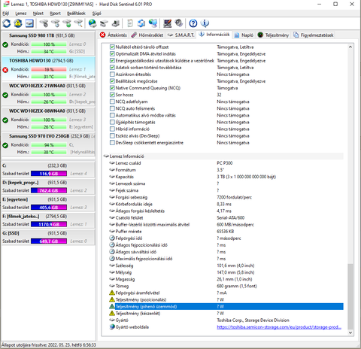Viewport: 361px width, 349px height.
Task: Select the Forgási sebesség row
Action: [x=226, y=197]
